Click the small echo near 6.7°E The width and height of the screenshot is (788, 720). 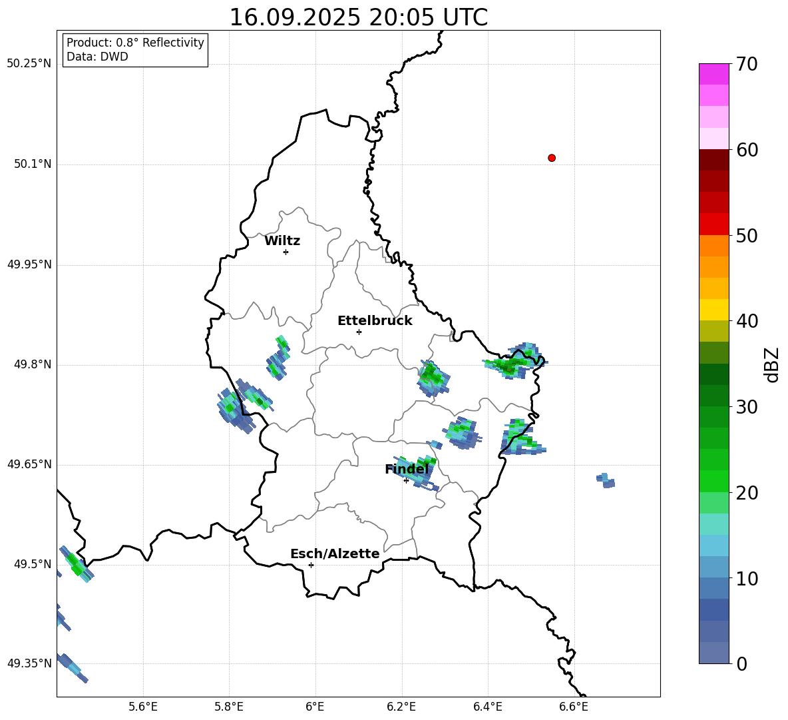click(x=605, y=480)
